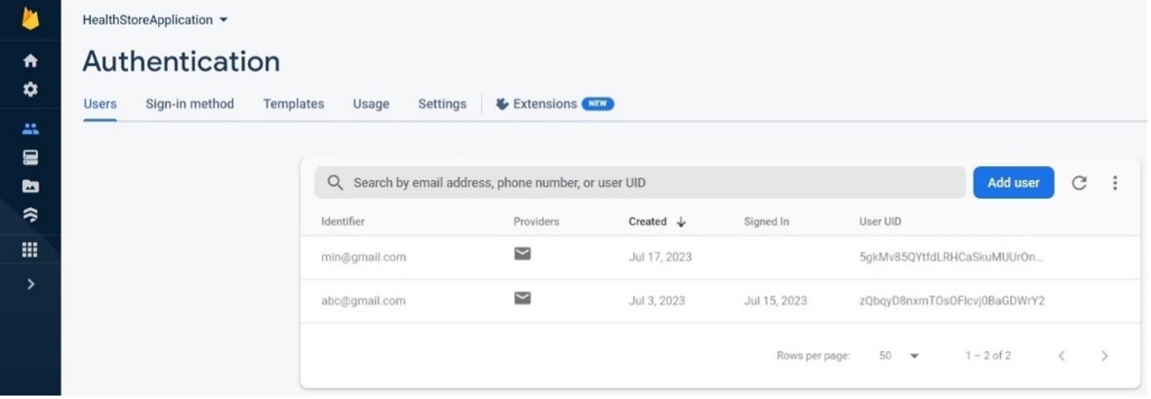
Task: Click the Firebase logo icon
Action: point(30,19)
